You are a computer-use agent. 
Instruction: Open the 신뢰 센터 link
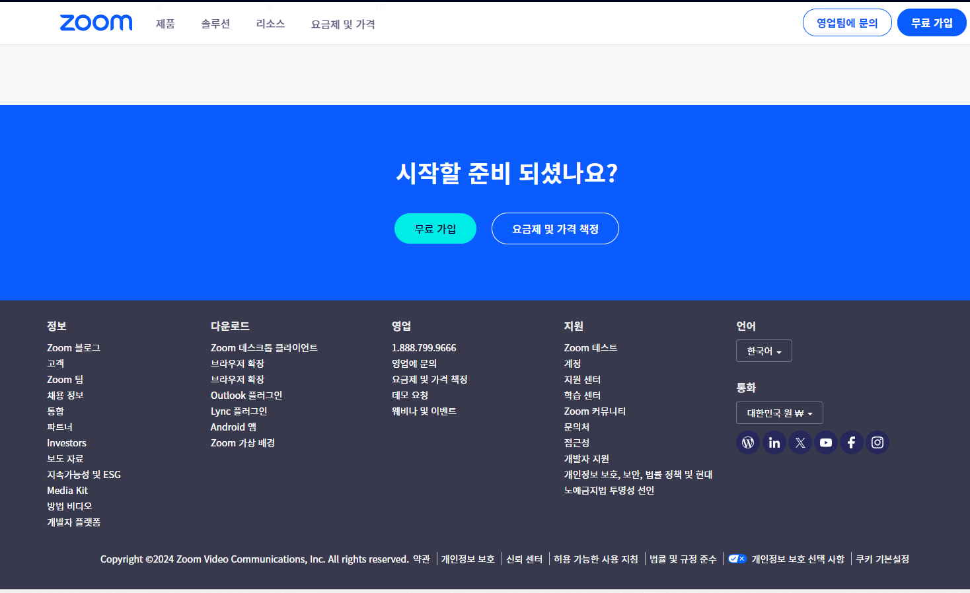coord(524,559)
